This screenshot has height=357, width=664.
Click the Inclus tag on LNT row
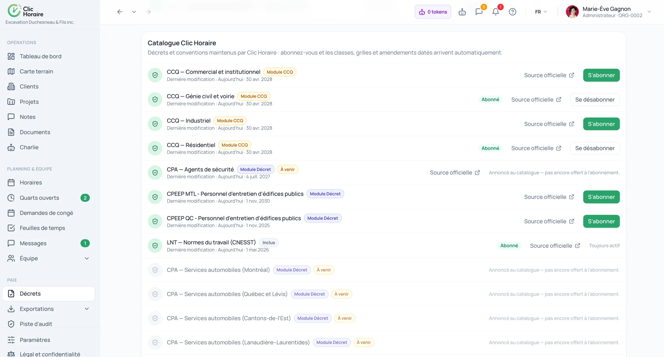(269, 243)
